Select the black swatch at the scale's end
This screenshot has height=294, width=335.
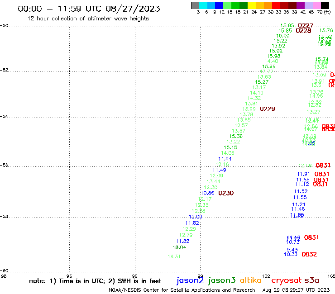tap(325, 5)
